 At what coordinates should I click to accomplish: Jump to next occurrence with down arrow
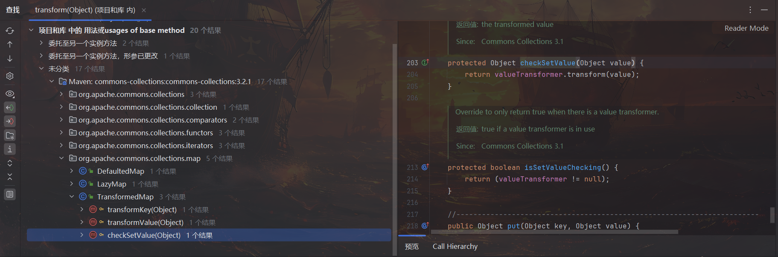click(10, 58)
